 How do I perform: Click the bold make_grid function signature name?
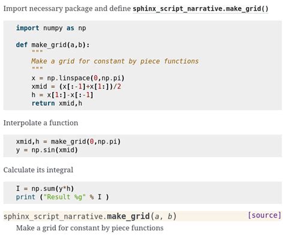coord(128,216)
